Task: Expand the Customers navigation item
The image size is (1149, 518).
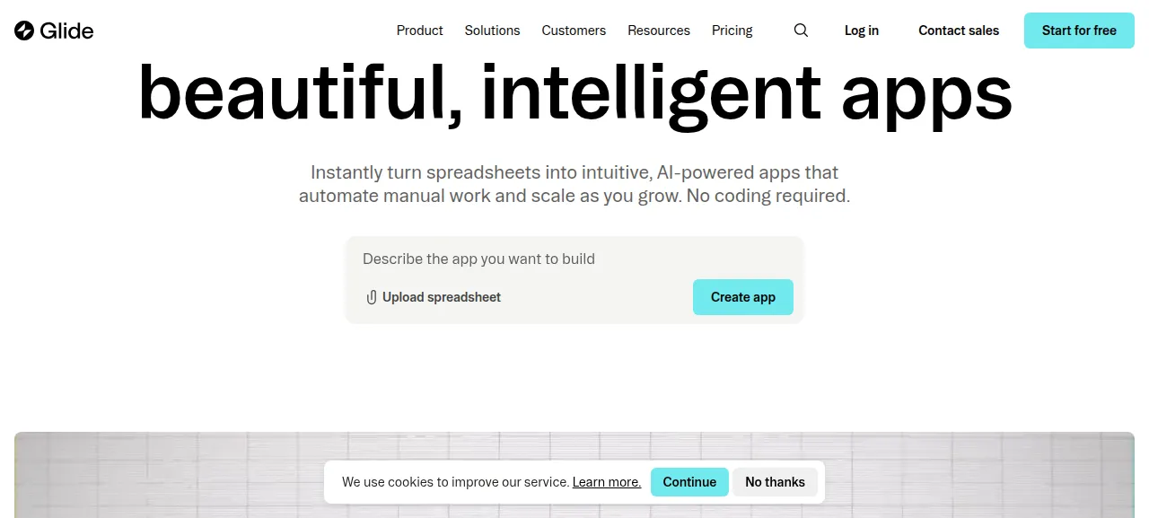Action: click(x=574, y=31)
